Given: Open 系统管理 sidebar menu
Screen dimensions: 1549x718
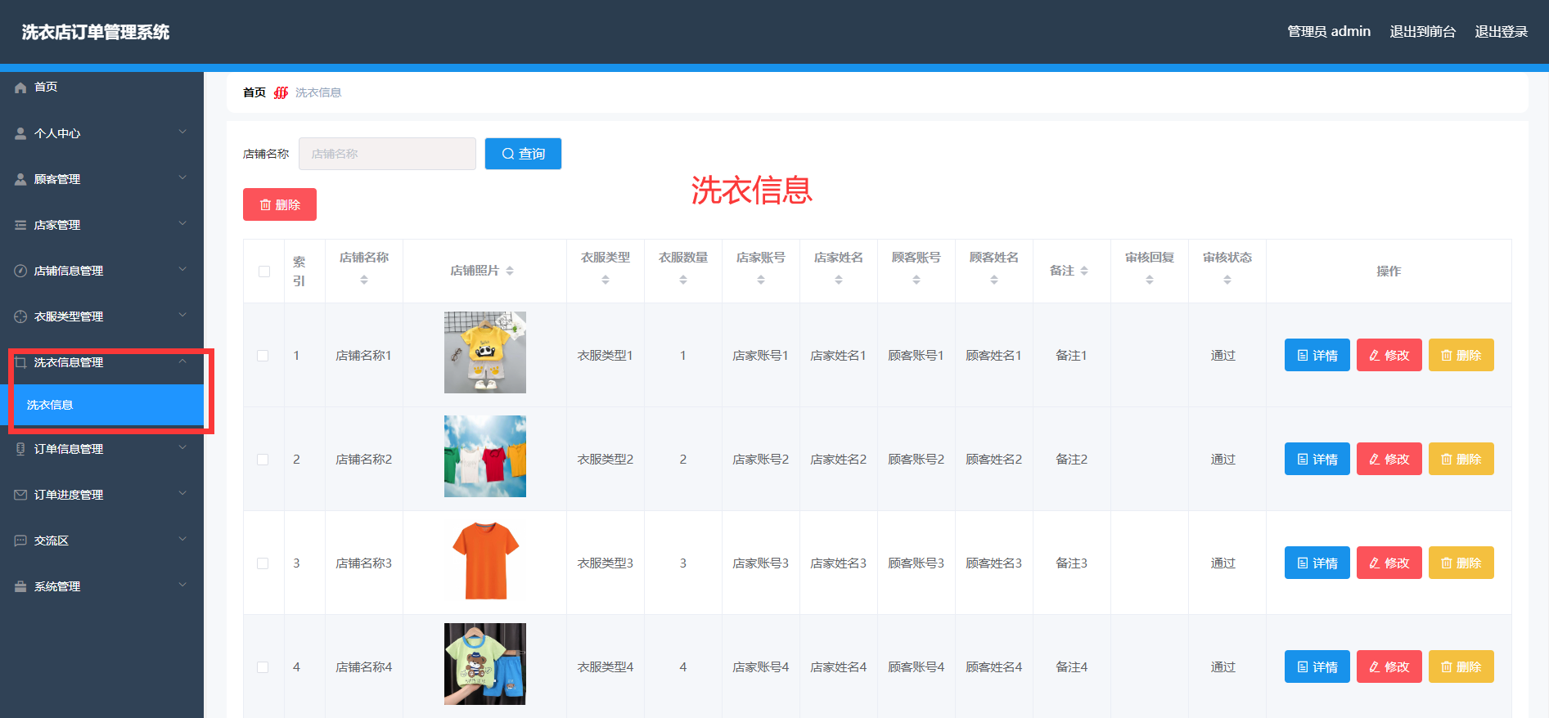Looking at the screenshot, I should (101, 586).
